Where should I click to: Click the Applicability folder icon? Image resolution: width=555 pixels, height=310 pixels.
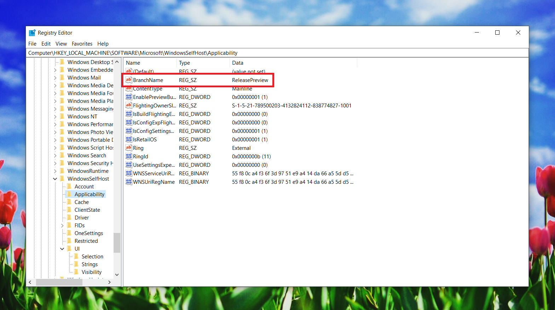click(69, 194)
